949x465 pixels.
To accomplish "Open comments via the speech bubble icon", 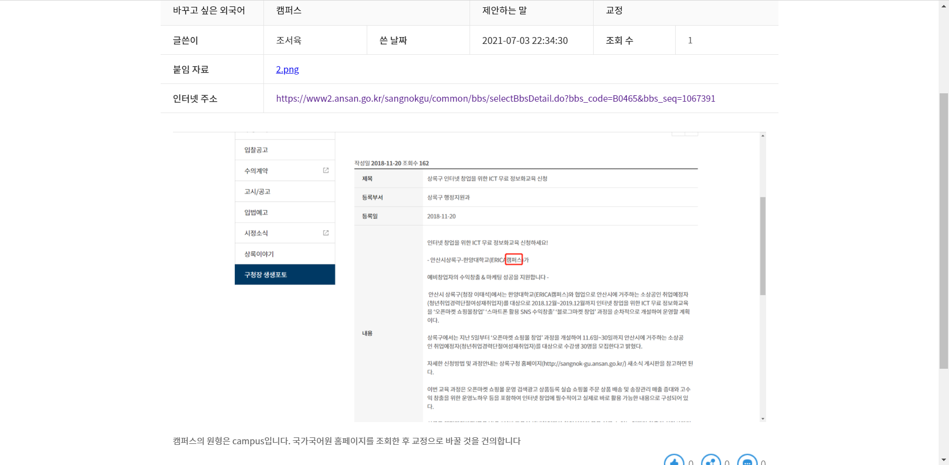I will [747, 461].
